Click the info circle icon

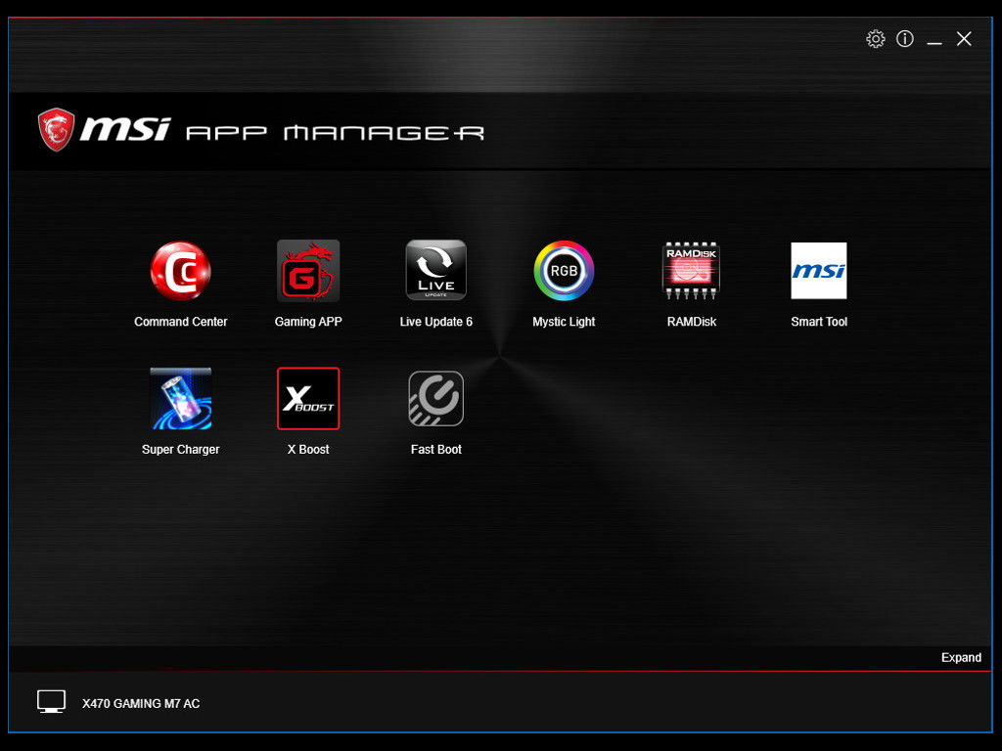[905, 39]
